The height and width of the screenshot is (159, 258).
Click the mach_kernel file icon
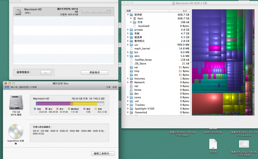pyautogui.click(x=131, y=48)
